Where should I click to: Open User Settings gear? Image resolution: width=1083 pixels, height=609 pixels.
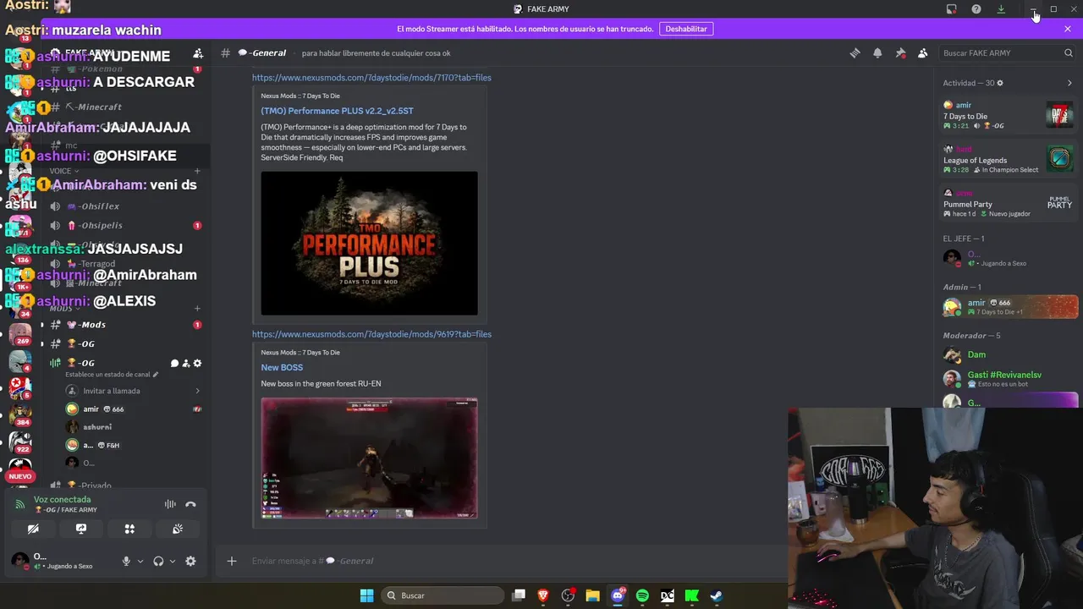pyautogui.click(x=190, y=561)
